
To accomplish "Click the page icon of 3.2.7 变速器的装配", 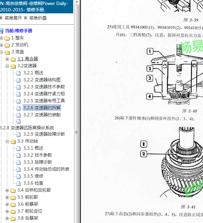I will click(x=19, y=115).
